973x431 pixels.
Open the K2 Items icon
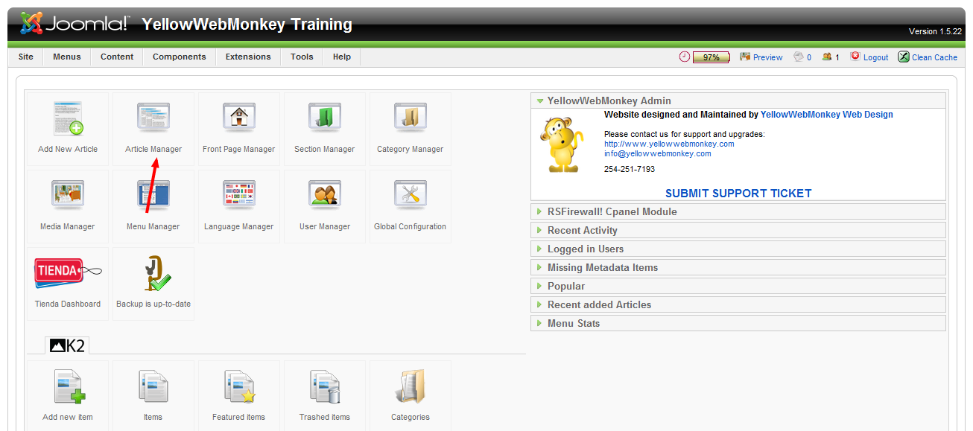[x=153, y=387]
